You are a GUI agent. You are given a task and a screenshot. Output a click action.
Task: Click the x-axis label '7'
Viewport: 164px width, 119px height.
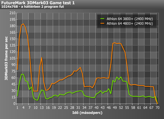30,107
